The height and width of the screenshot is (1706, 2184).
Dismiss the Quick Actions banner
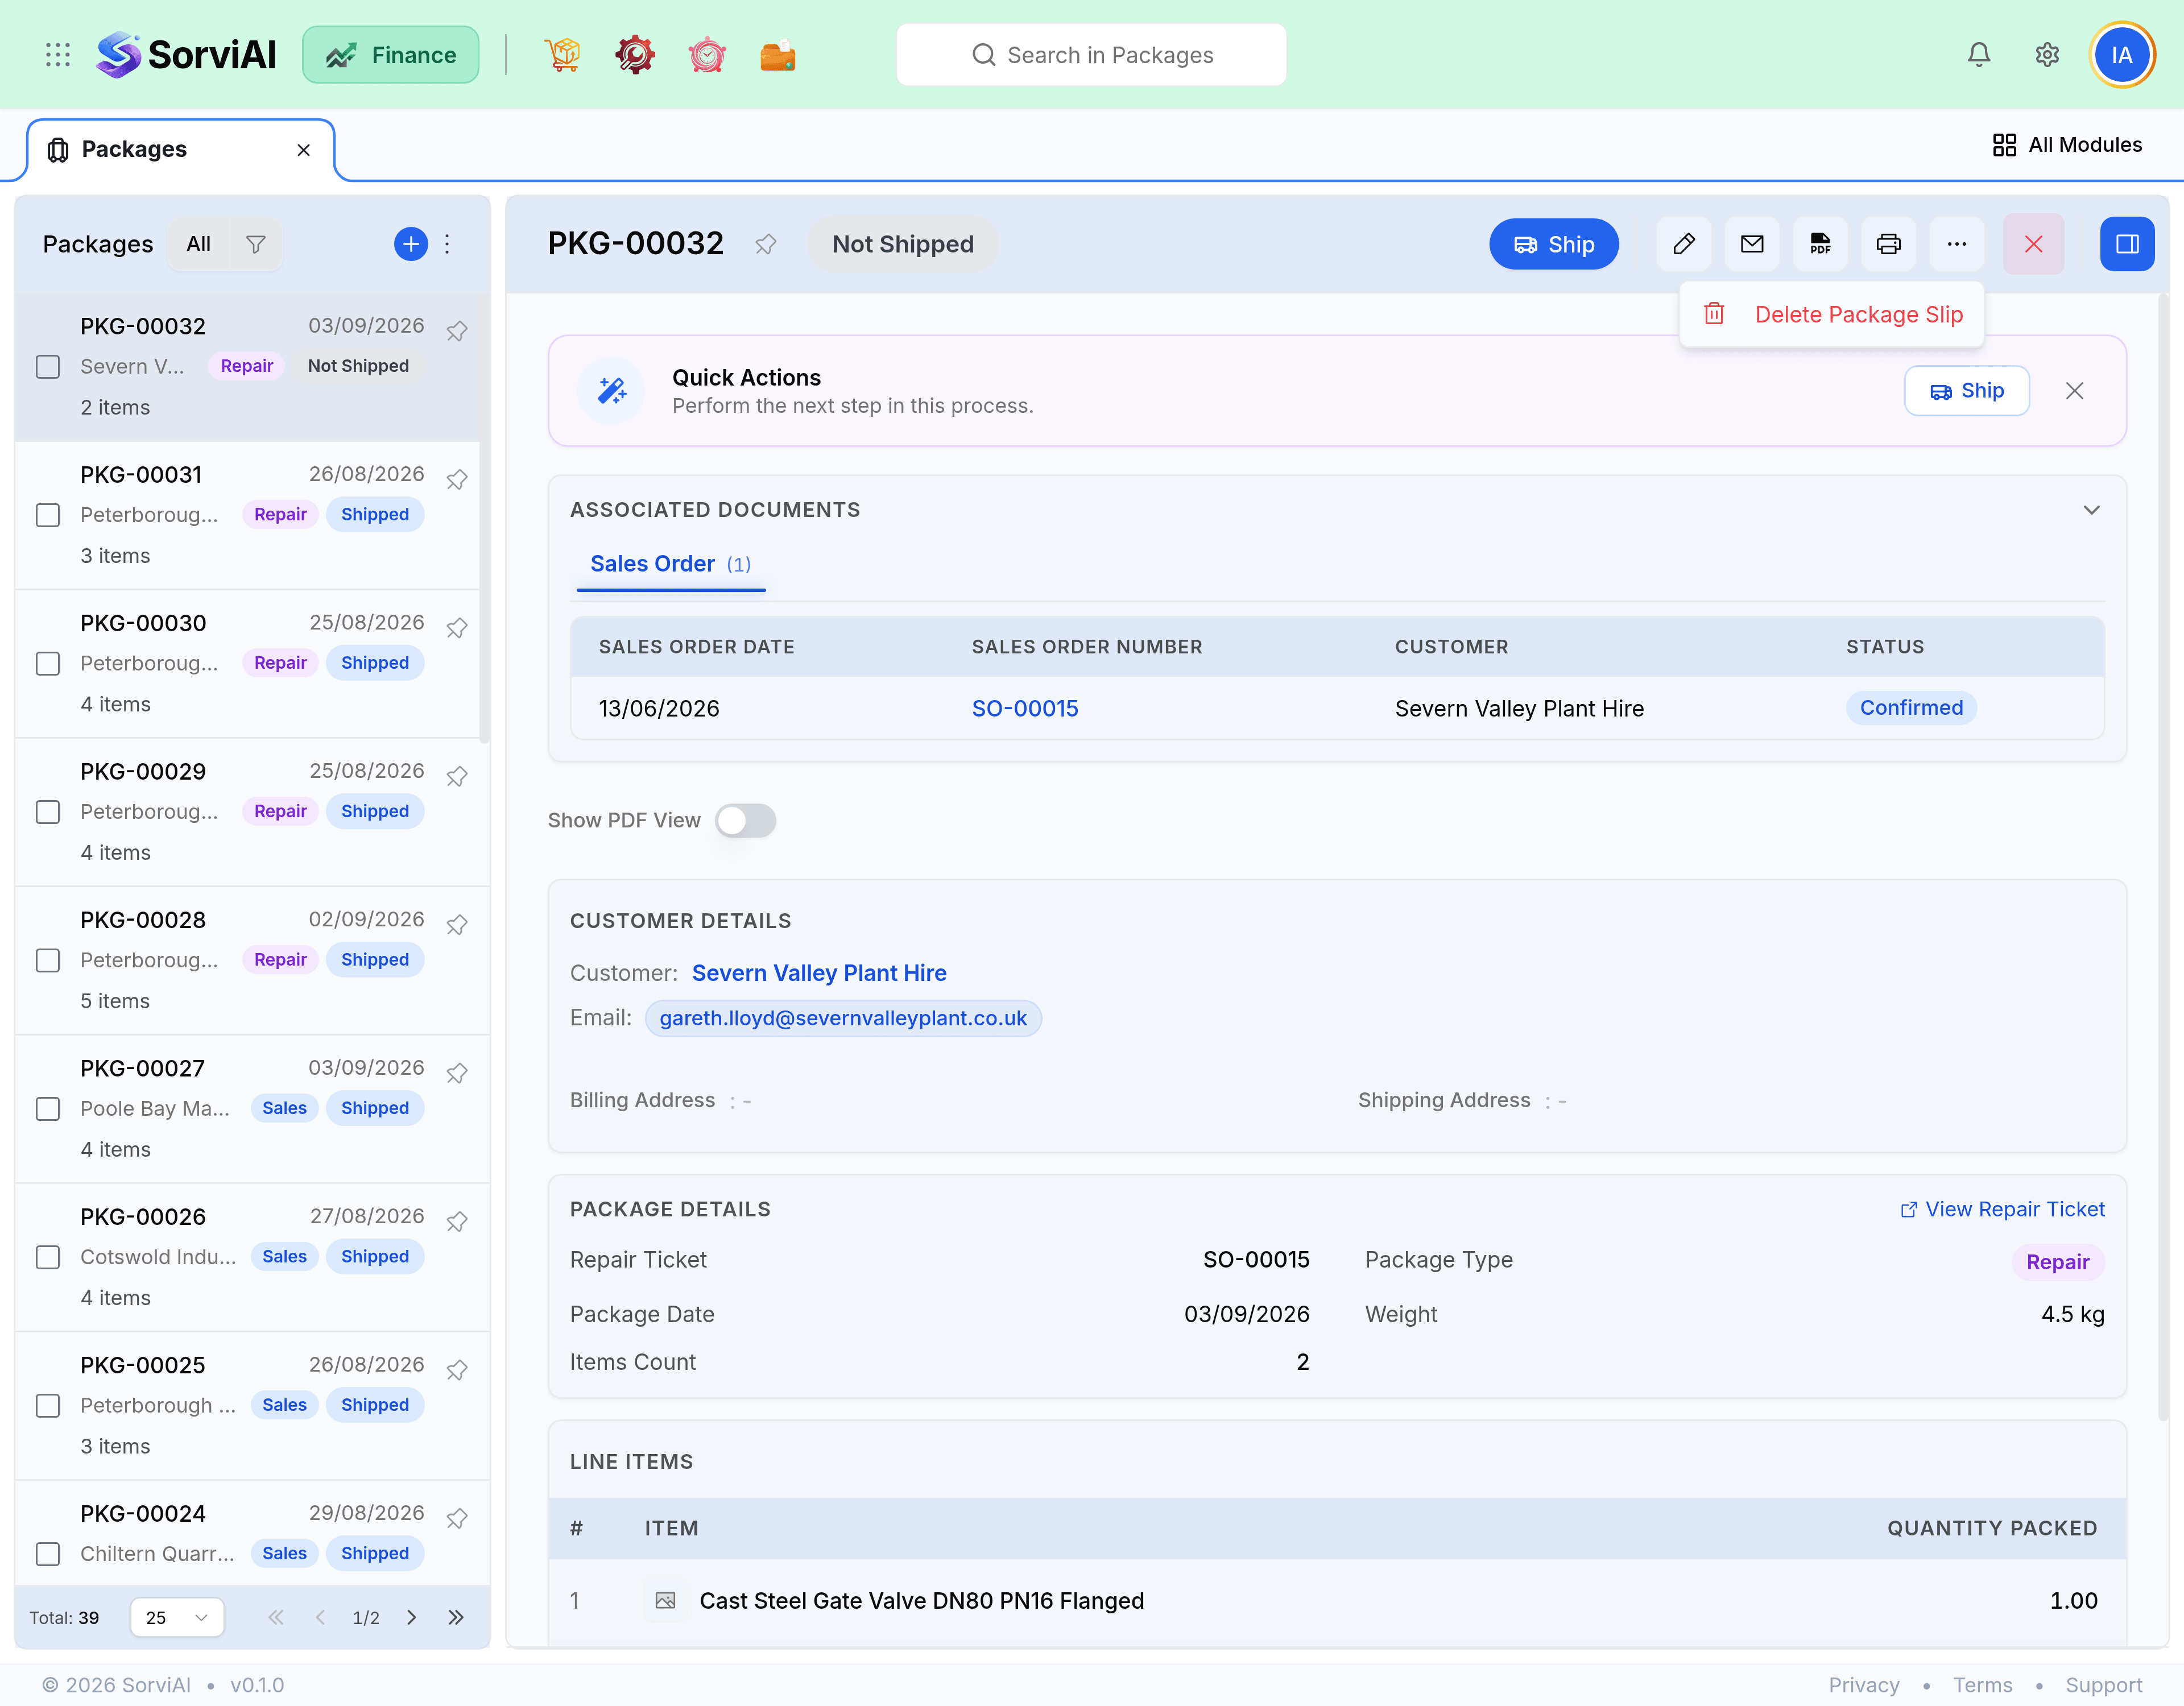(2075, 391)
